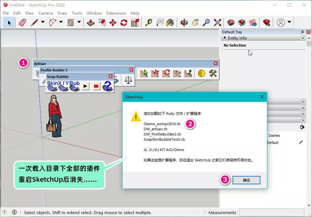This screenshot has width=312, height=217.
Task: Open the Camera menu
Action: [x=45, y=13]
